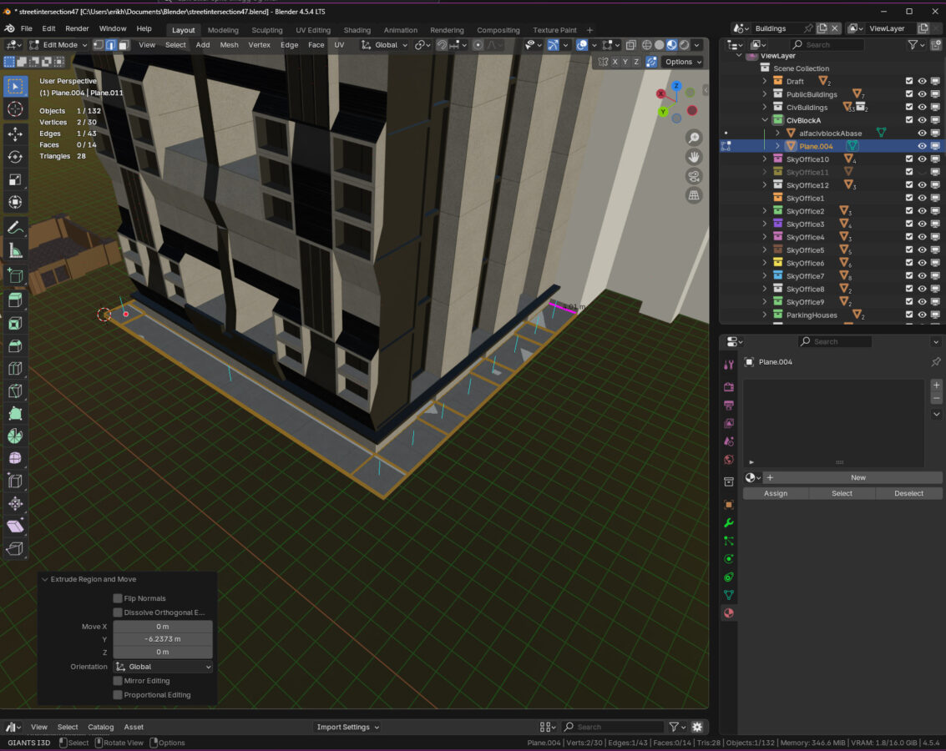Toggle camera view icon in viewport
Screen dimensions: 946x751
click(x=693, y=176)
